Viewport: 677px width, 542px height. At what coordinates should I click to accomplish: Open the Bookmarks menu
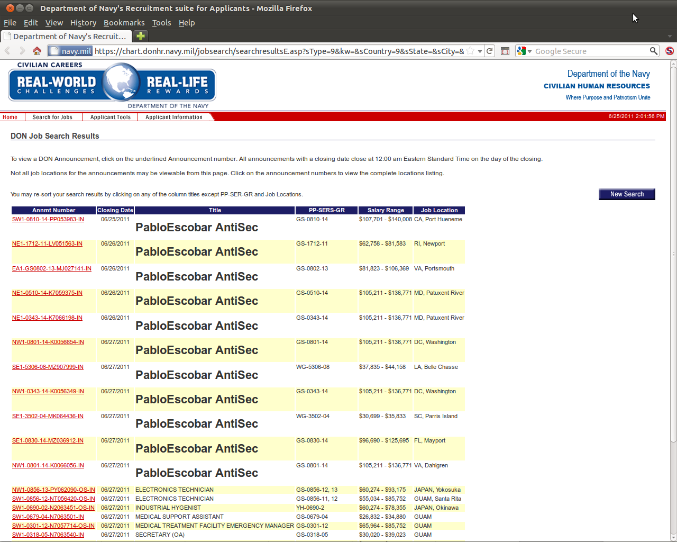pyautogui.click(x=124, y=23)
